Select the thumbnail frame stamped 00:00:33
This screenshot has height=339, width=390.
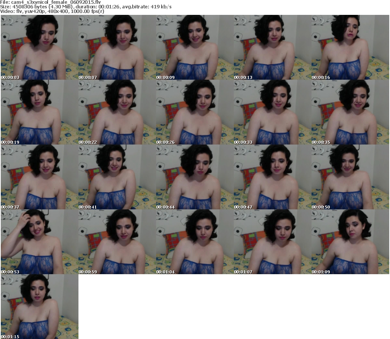tap(273, 112)
